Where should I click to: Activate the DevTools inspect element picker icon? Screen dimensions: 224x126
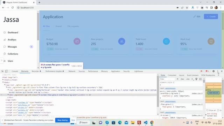tap(2, 71)
